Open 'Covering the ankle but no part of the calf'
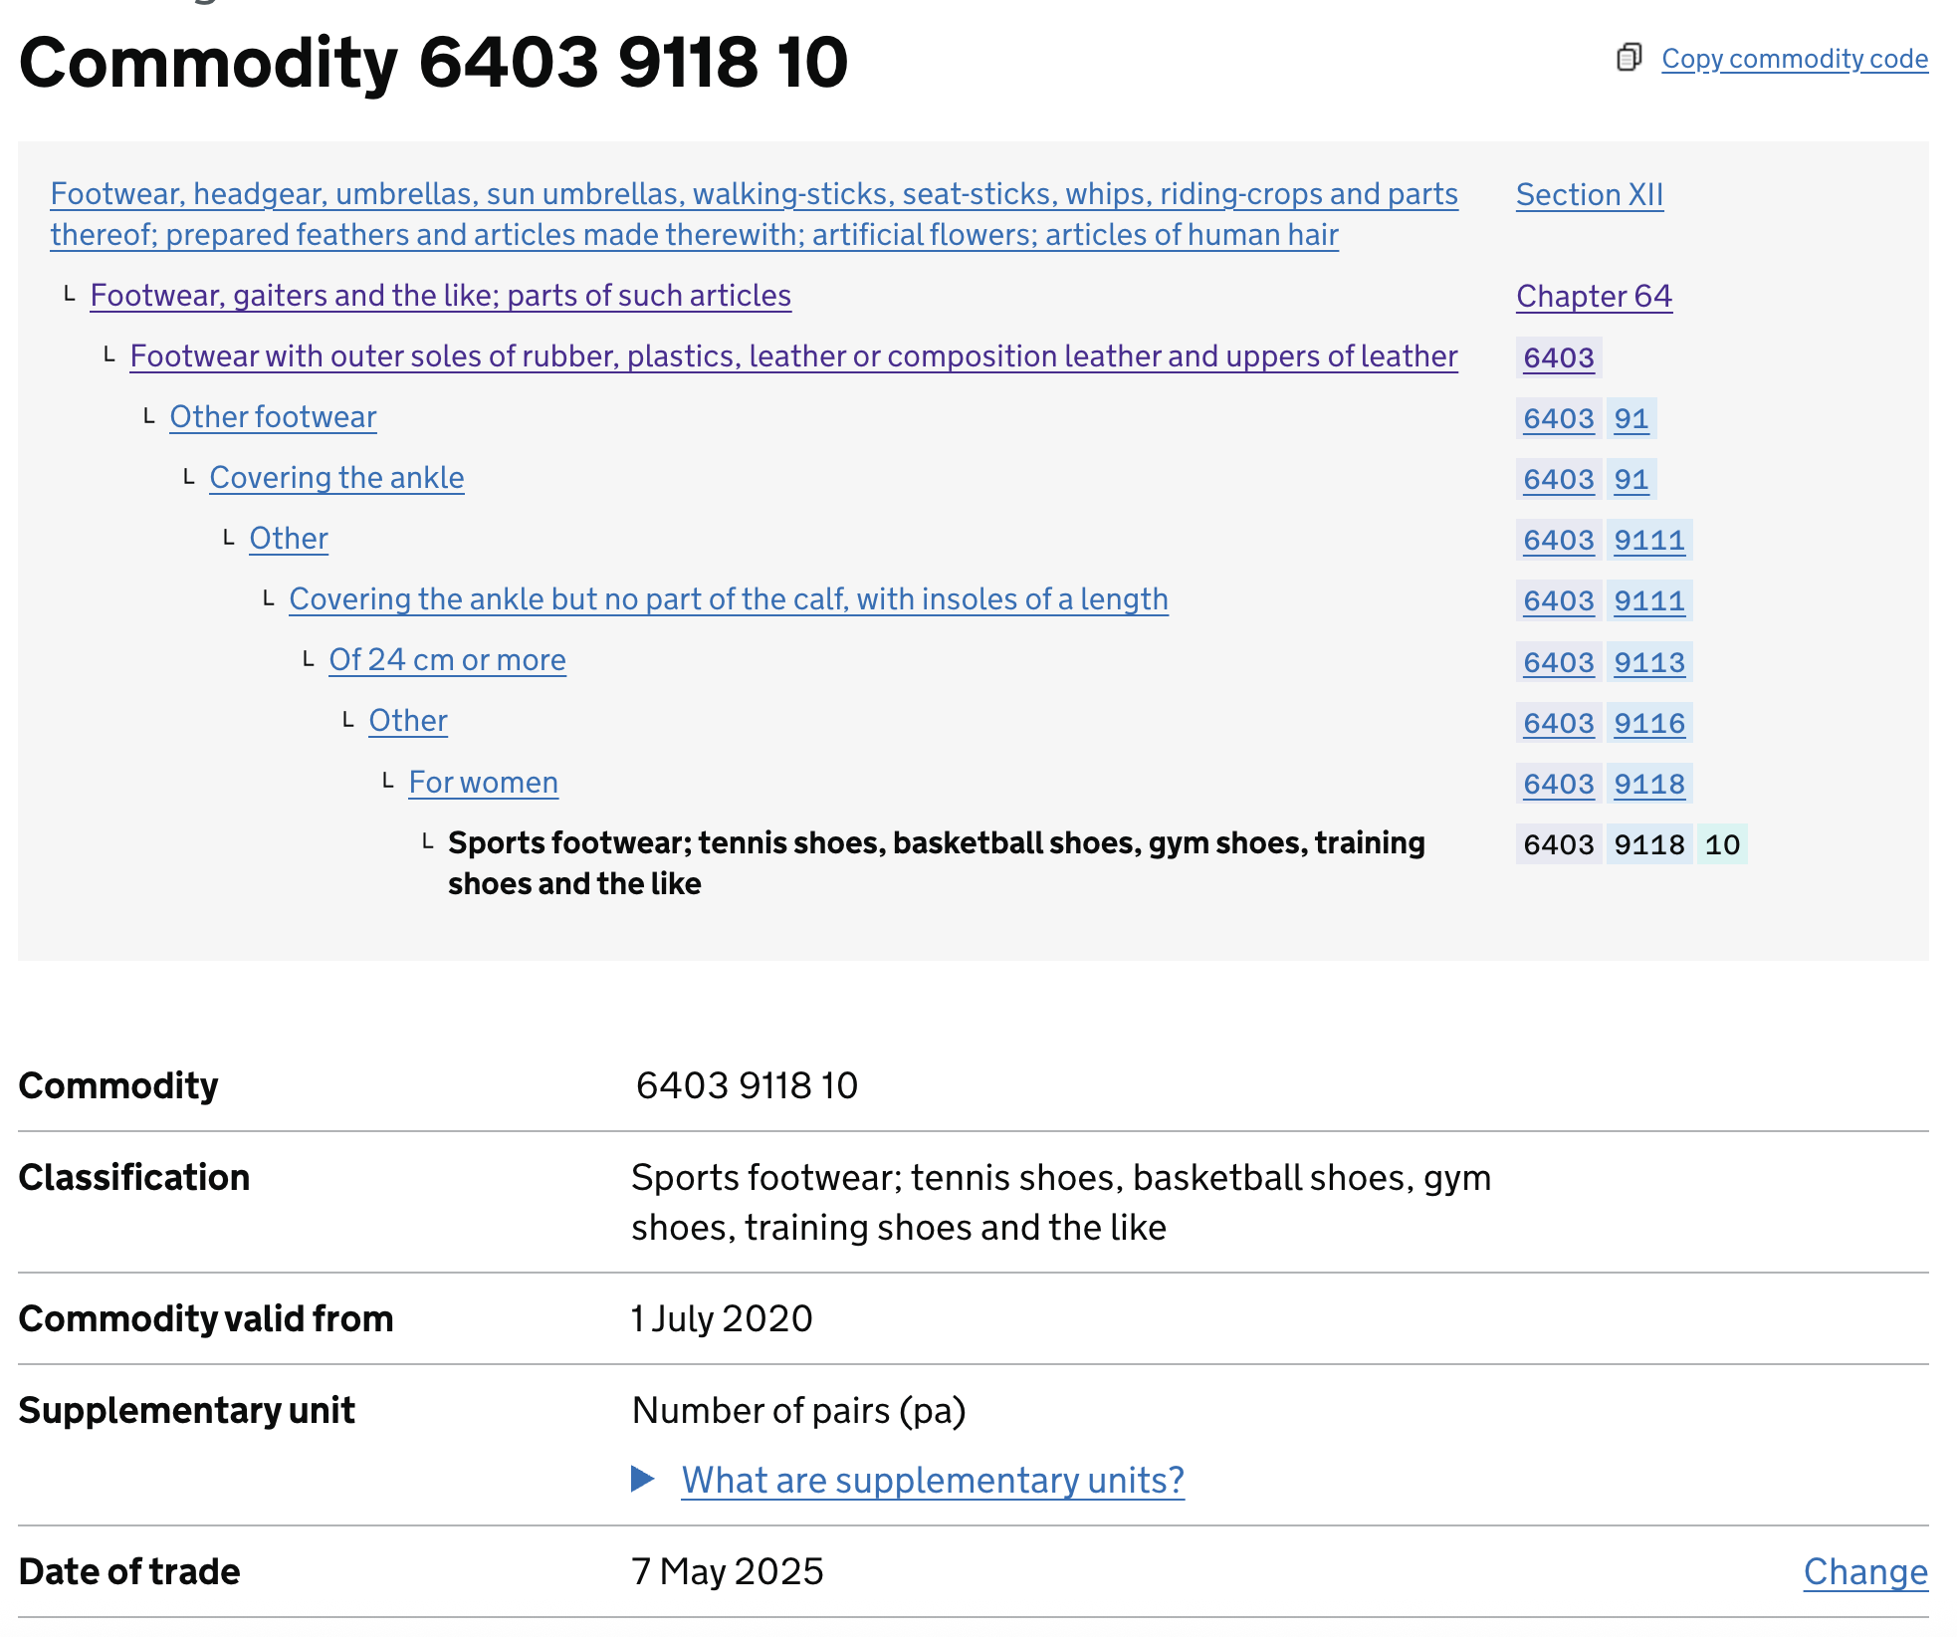 tap(729, 598)
